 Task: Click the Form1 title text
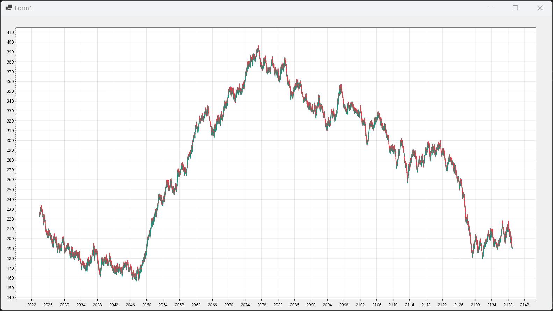[x=23, y=8]
